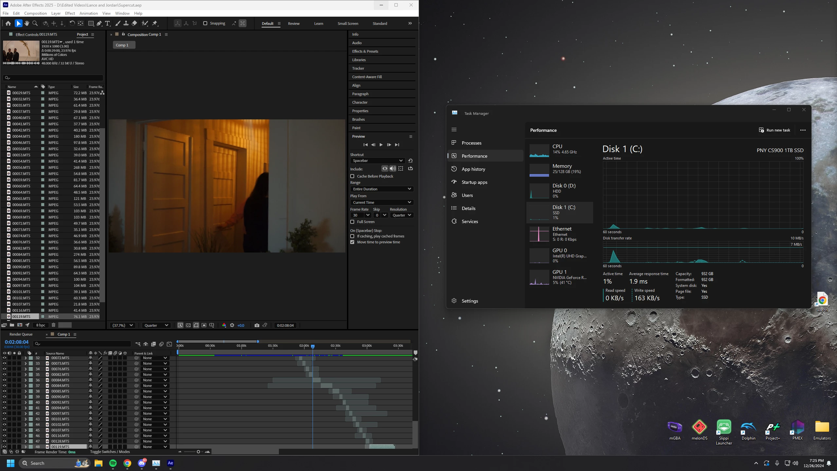This screenshot has height=471, width=837.
Task: Hide layer 00084.MTS number 36 eye toggle
Action: (5, 380)
